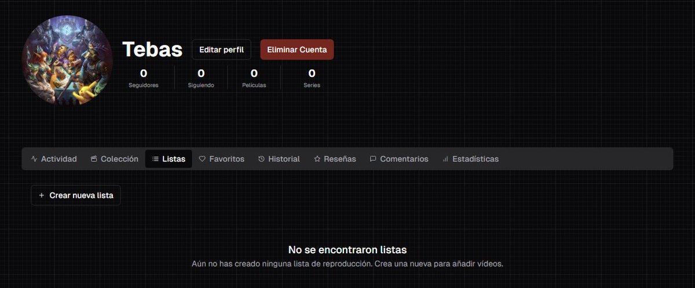695x288 pixels.
Task: Click the 'No se encontraron listas' message
Action: coord(348,250)
